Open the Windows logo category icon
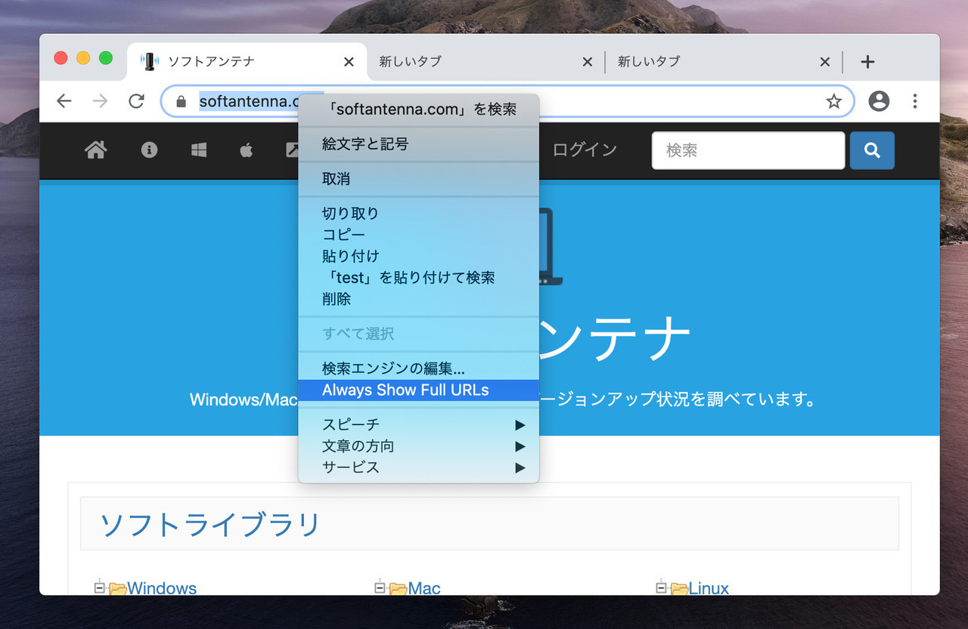 (x=199, y=150)
